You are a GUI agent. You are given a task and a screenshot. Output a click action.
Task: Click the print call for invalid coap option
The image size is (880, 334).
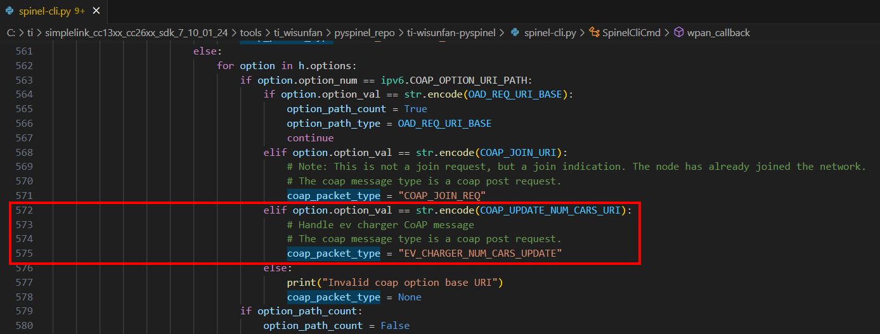300,283
